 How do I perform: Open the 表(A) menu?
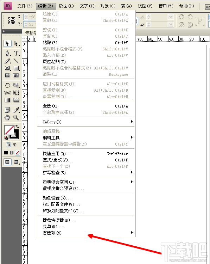click(127, 6)
